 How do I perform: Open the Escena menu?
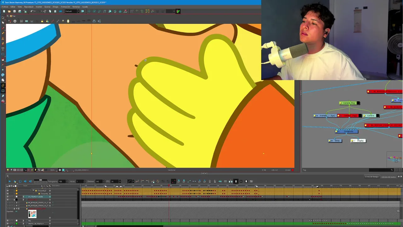(x=47, y=7)
